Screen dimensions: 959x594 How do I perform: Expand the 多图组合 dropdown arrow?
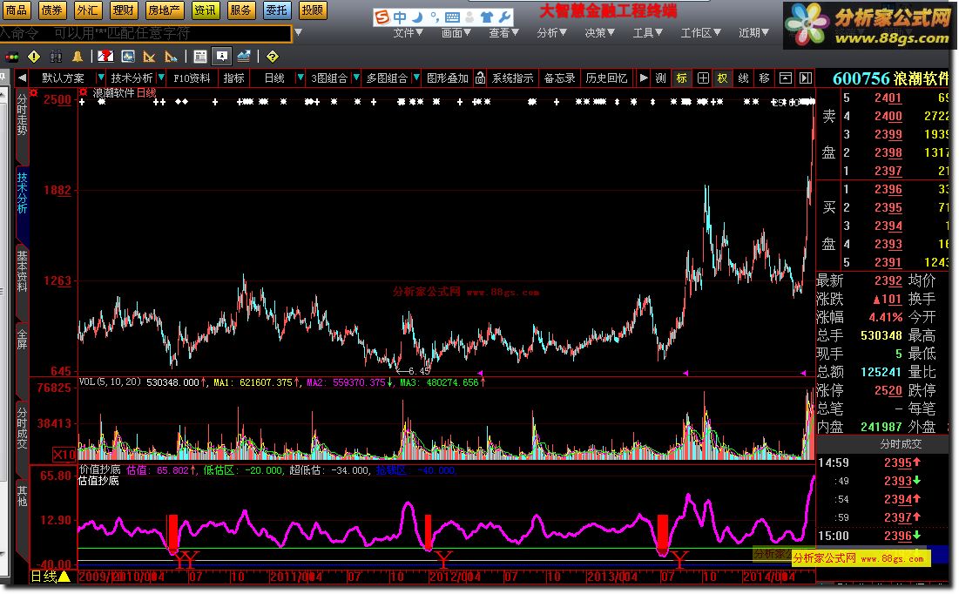415,78
